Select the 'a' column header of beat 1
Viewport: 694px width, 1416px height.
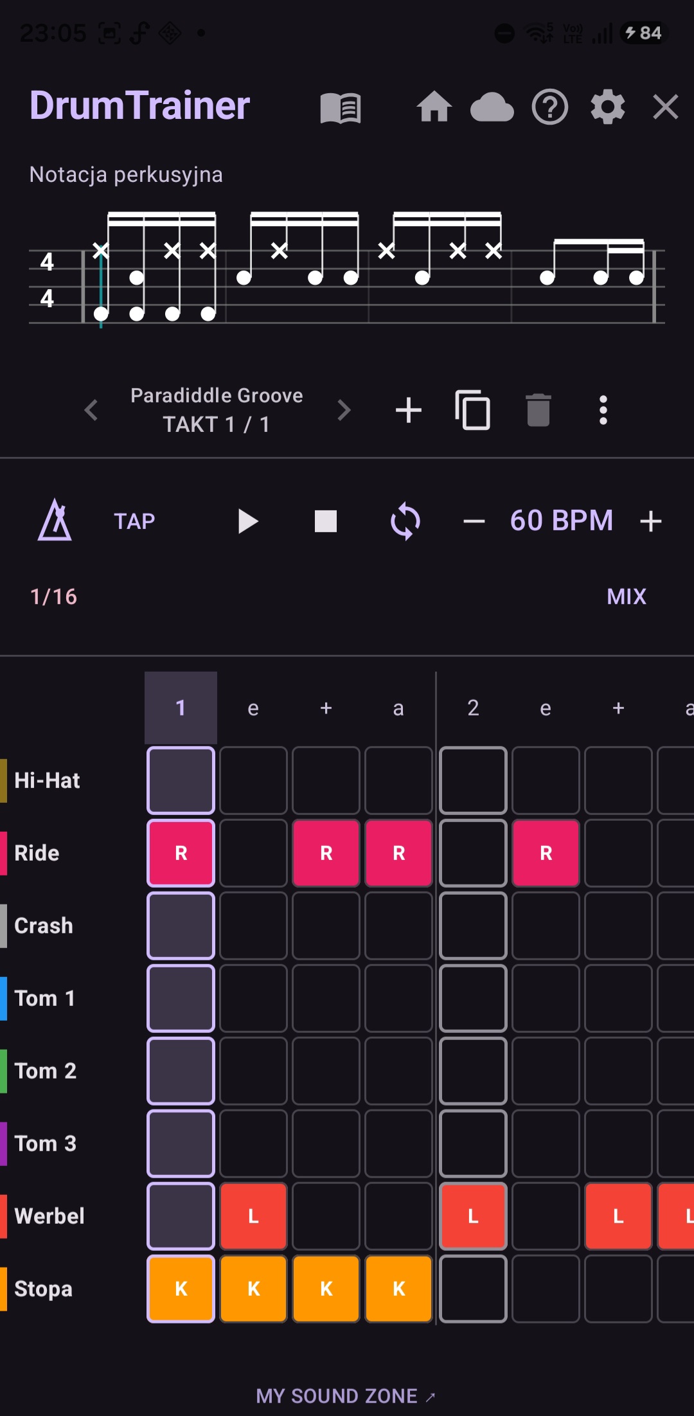coord(398,708)
